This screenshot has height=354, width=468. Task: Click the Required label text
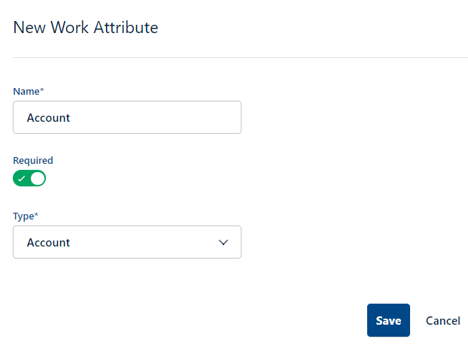(33, 160)
